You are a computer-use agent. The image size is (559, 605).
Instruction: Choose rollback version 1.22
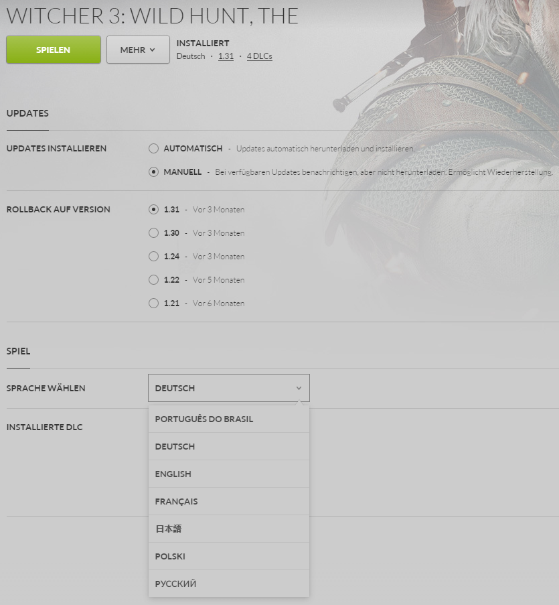[153, 280]
